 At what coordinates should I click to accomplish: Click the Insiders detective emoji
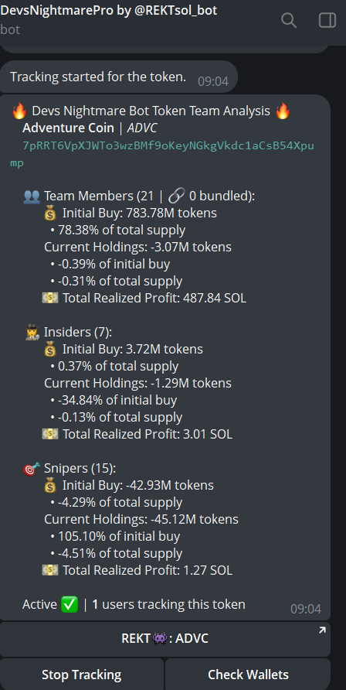pyautogui.click(x=32, y=333)
